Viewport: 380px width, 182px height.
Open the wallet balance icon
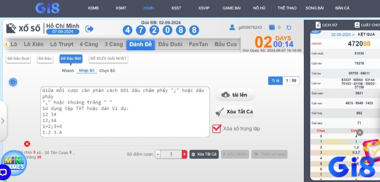click(272, 28)
